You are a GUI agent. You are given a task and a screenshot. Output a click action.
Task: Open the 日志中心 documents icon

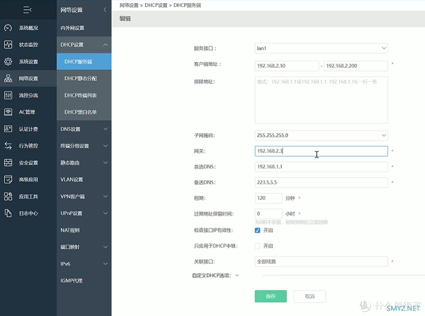click(8, 213)
